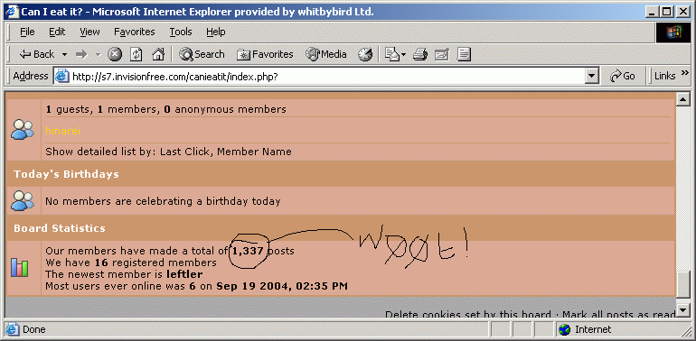This screenshot has width=696, height=341.
Task: Click Mark all posts as read
Action: click(619, 315)
